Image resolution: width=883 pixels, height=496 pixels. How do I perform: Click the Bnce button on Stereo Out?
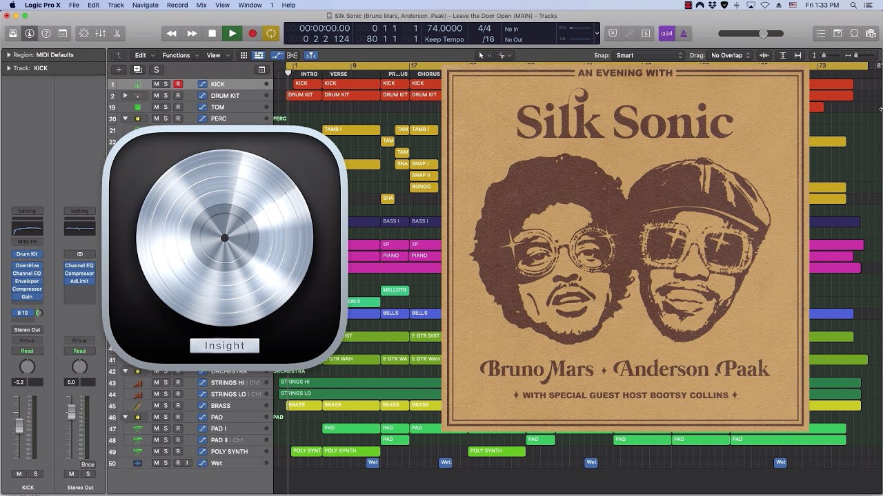[x=88, y=464]
